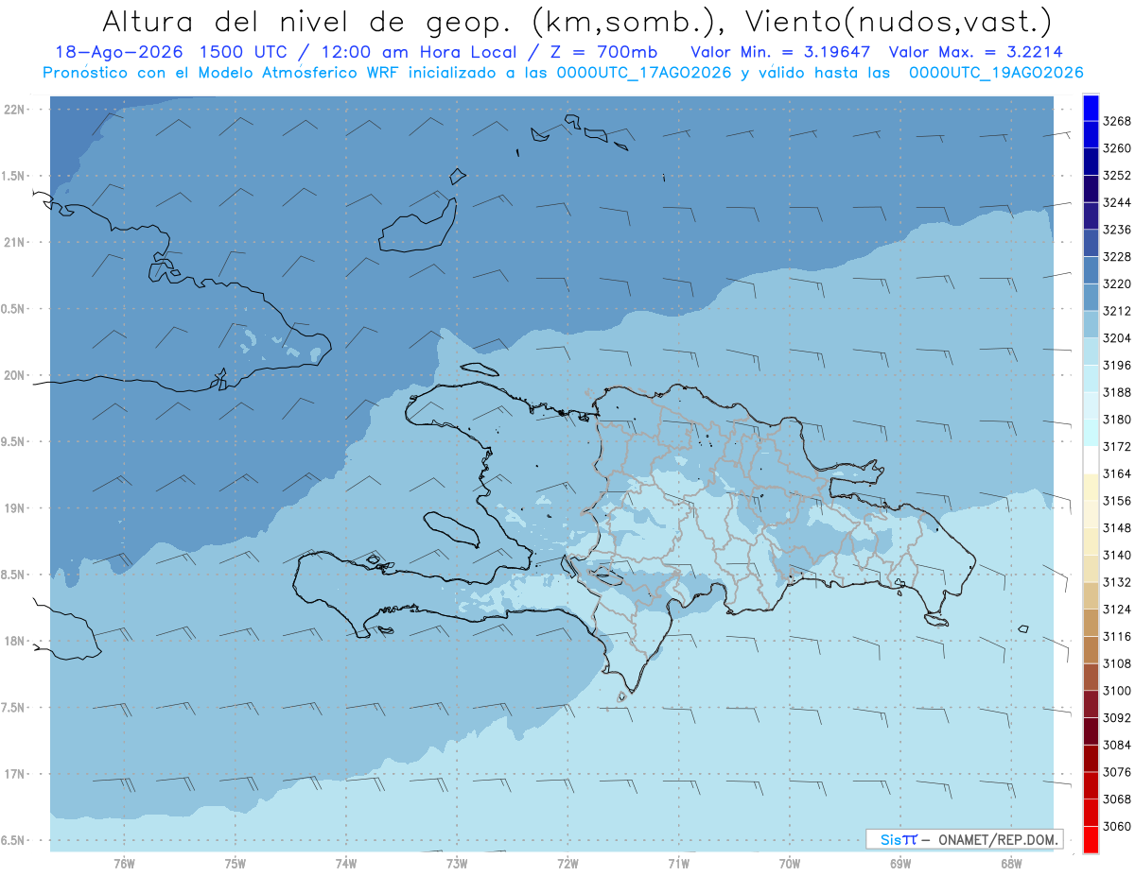Viewport: 1135px width, 876px height.
Task: Click the red swatch below 3060
Action: tap(1091, 839)
